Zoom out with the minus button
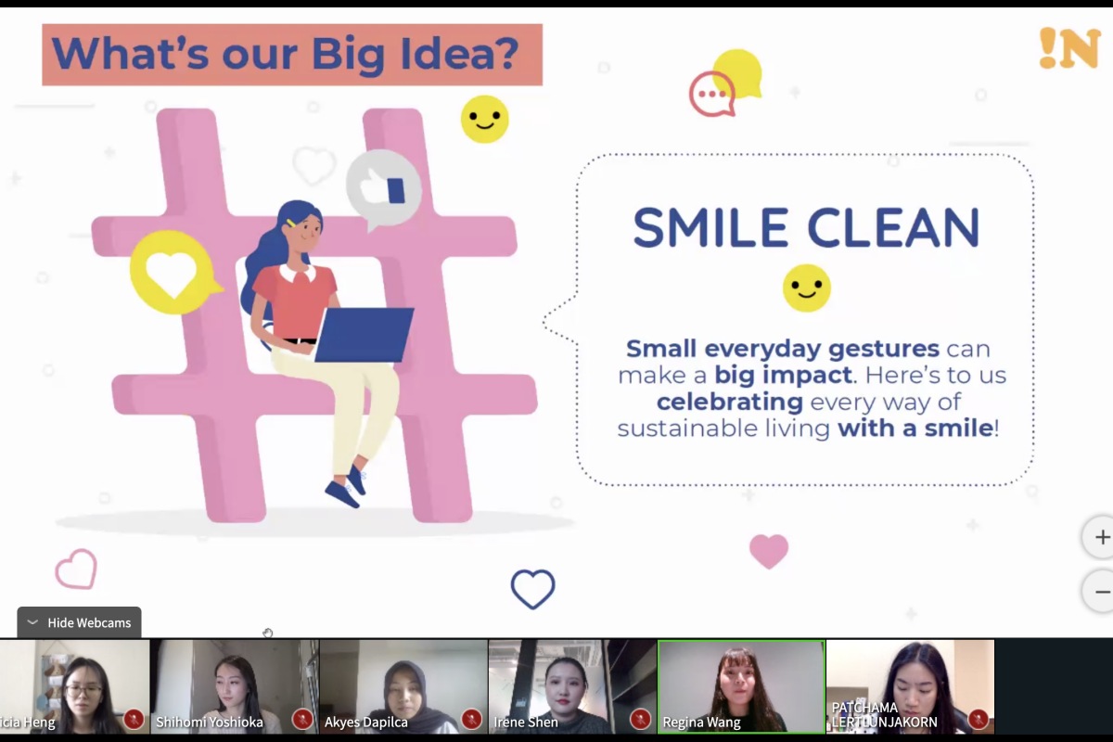The height and width of the screenshot is (742, 1113). click(1101, 591)
